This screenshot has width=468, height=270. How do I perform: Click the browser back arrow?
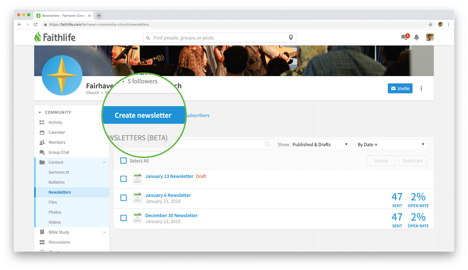coord(20,25)
